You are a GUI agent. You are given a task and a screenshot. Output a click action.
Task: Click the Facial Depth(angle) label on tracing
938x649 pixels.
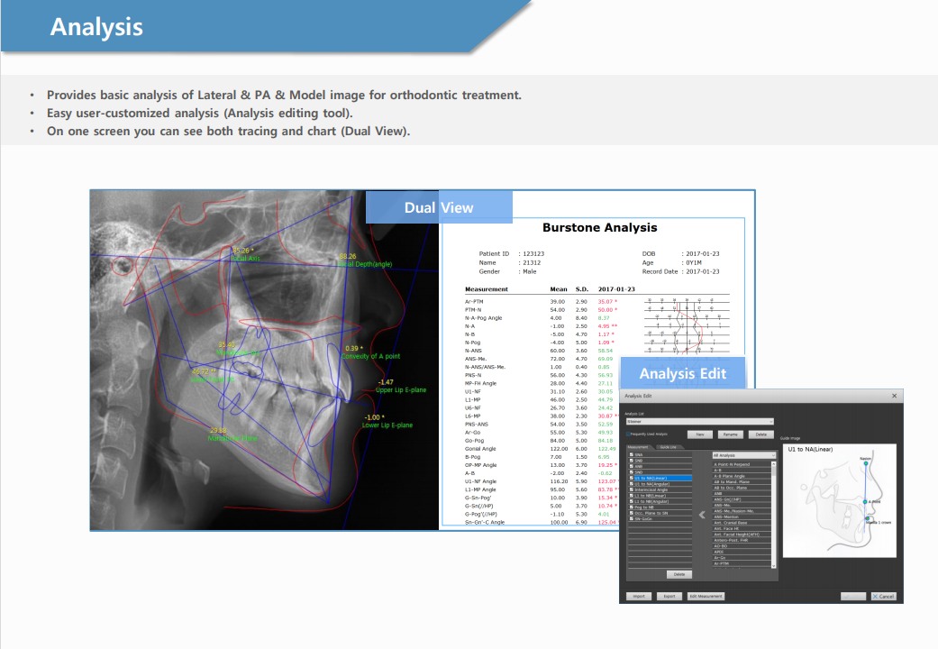366,264
